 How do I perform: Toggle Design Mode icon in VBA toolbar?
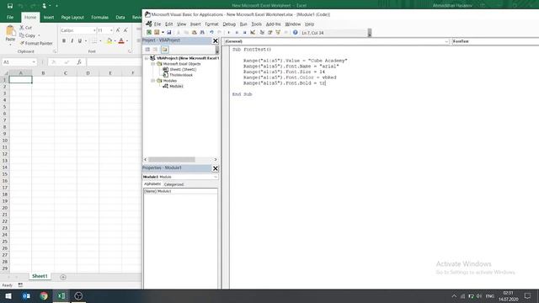click(x=253, y=32)
